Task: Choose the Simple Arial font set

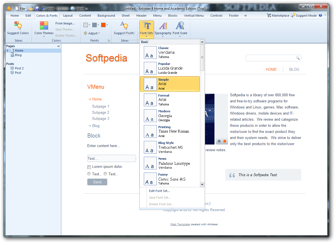Action: click(x=170, y=84)
